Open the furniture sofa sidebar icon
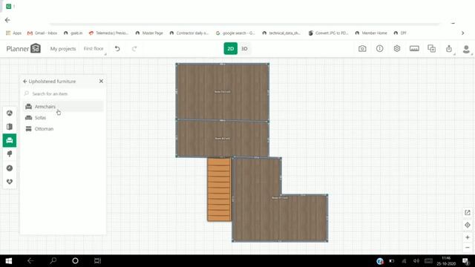This screenshot has height=267, width=475. (x=10, y=140)
